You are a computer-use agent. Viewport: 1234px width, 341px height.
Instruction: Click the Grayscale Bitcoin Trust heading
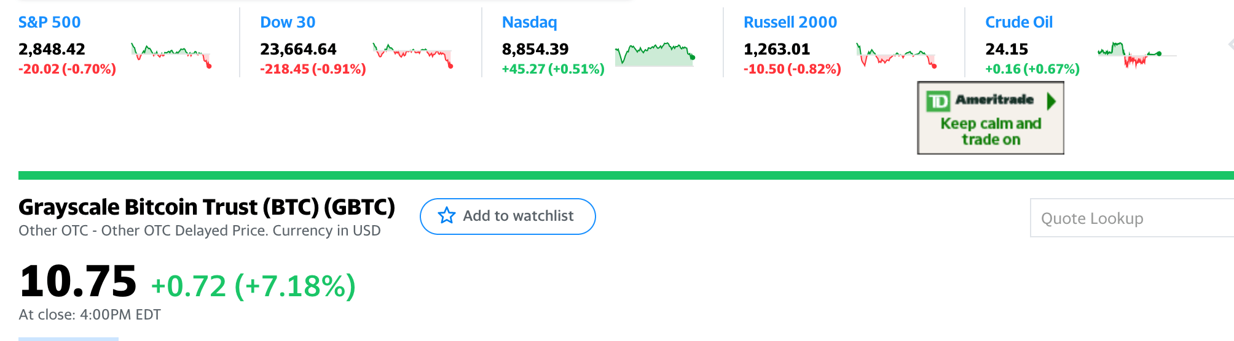click(x=206, y=207)
